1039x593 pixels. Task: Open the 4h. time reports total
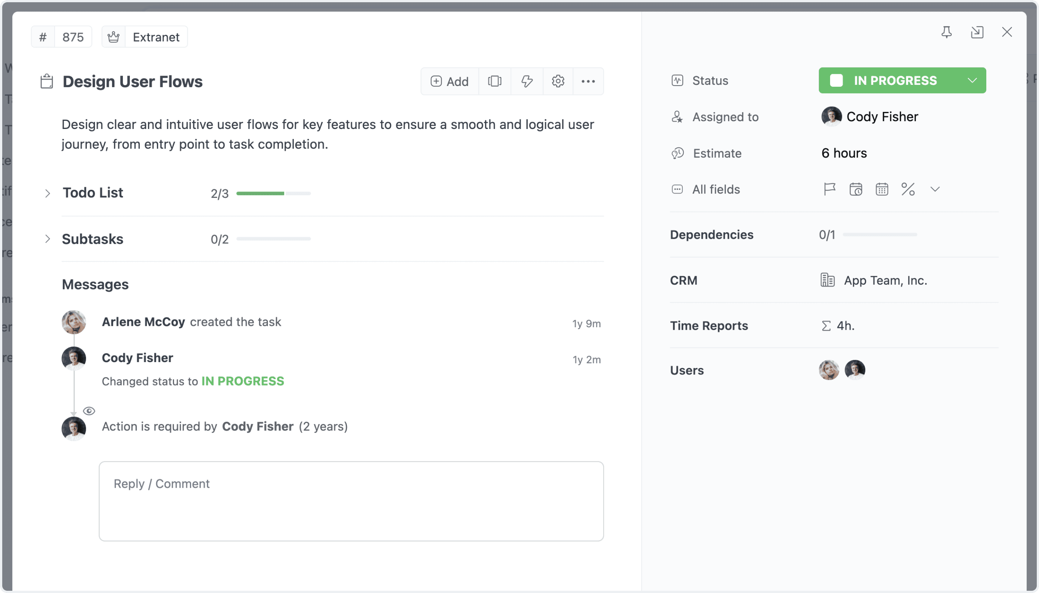845,326
